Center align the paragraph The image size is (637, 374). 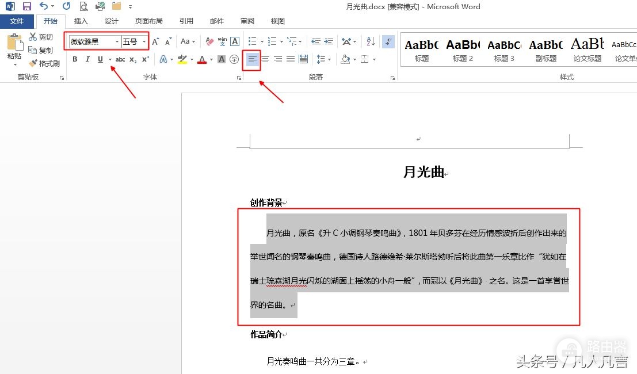tap(265, 60)
